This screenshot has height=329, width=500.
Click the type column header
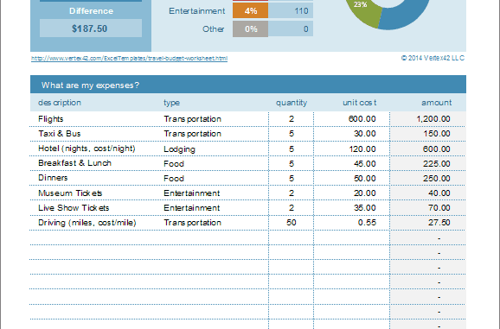[171, 103]
